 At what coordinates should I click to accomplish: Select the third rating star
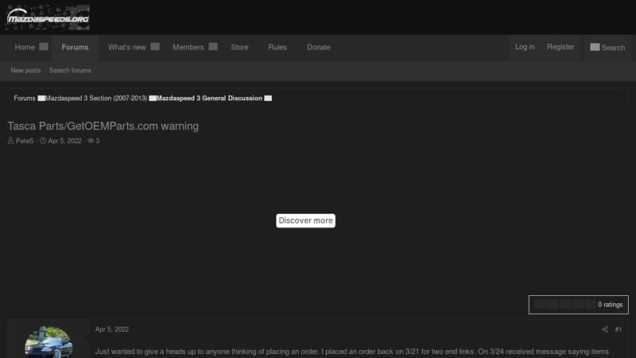point(565,305)
